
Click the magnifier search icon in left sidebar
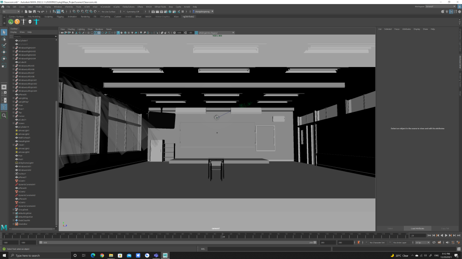(4, 116)
